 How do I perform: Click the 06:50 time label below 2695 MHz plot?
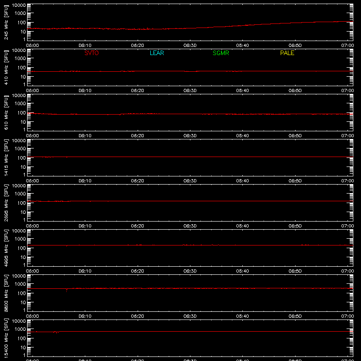tap(295, 226)
